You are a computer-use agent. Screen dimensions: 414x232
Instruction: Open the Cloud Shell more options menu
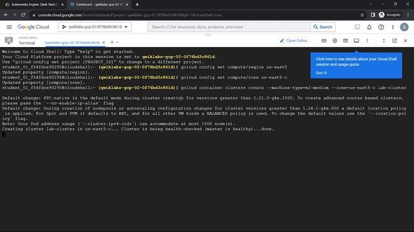point(367,41)
